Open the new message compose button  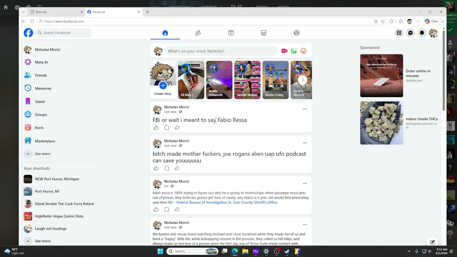(432, 242)
